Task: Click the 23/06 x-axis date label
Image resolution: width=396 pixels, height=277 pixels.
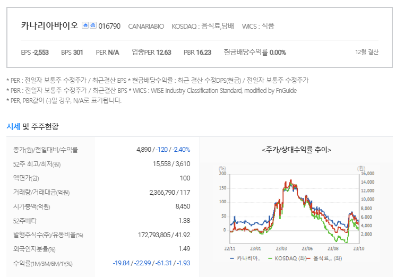Action: (307, 248)
